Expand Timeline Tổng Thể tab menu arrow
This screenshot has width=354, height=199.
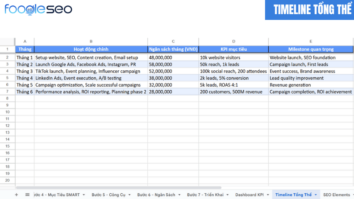pyautogui.click(x=316, y=195)
